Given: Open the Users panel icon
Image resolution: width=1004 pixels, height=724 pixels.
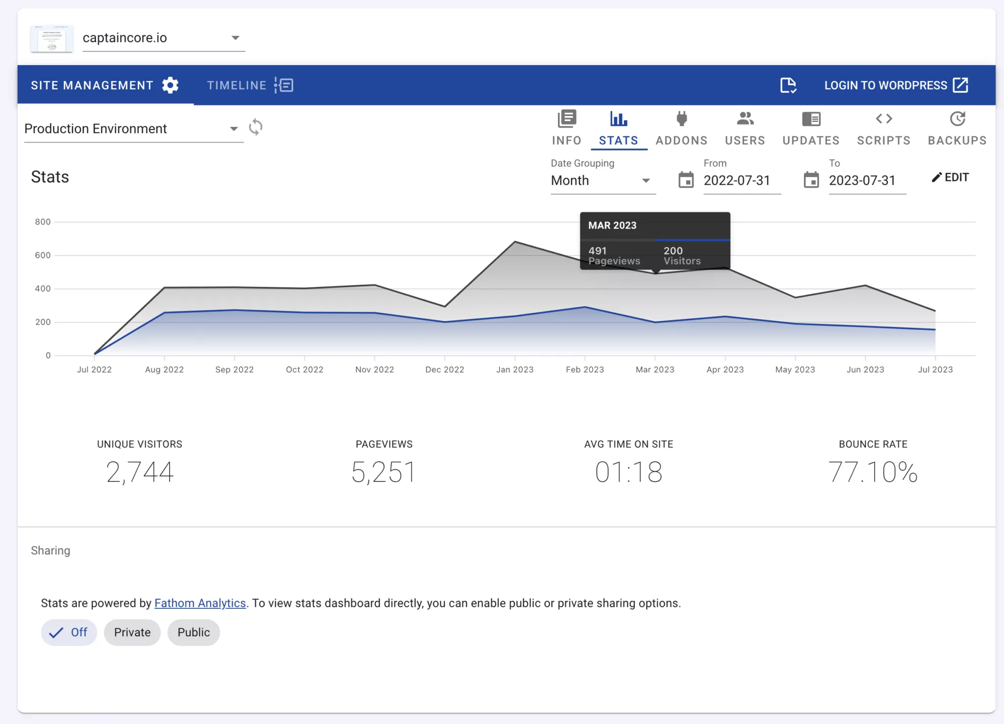Looking at the screenshot, I should [744, 118].
